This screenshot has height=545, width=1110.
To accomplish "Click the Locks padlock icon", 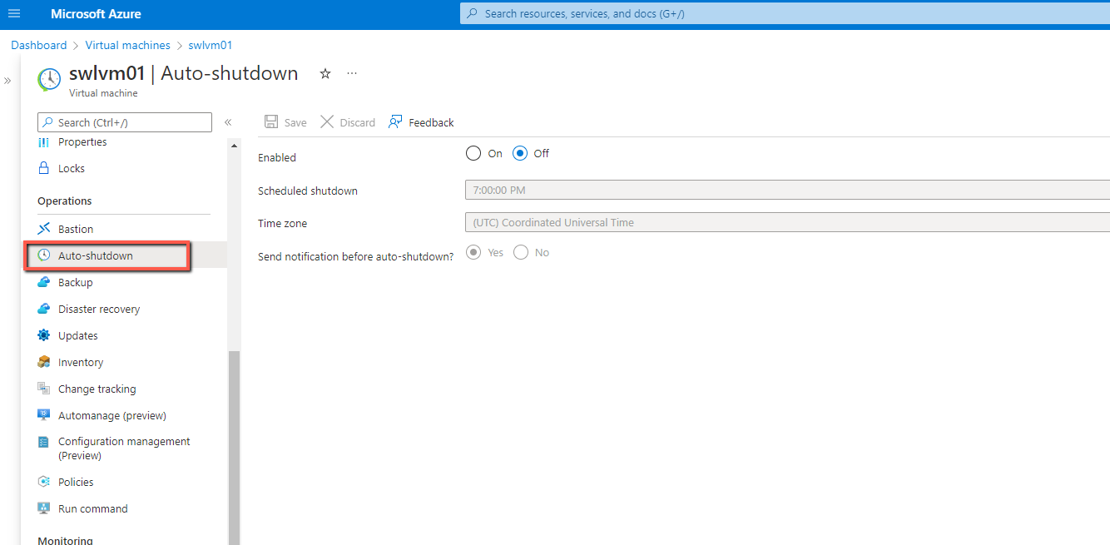I will coord(44,168).
